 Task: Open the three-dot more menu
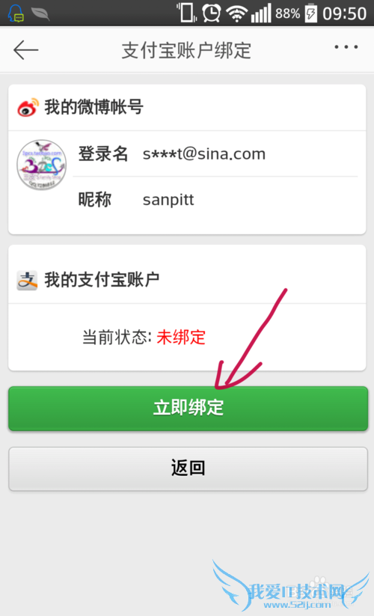[x=346, y=47]
